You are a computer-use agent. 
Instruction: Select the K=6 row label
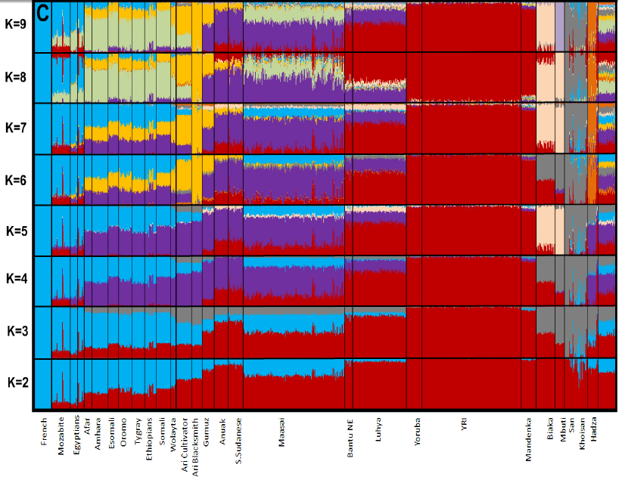coord(17,180)
